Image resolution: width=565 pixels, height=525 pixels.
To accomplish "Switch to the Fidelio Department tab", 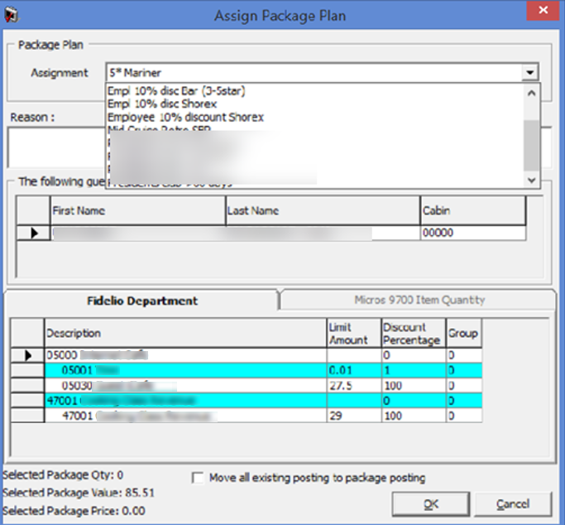I will click(142, 301).
